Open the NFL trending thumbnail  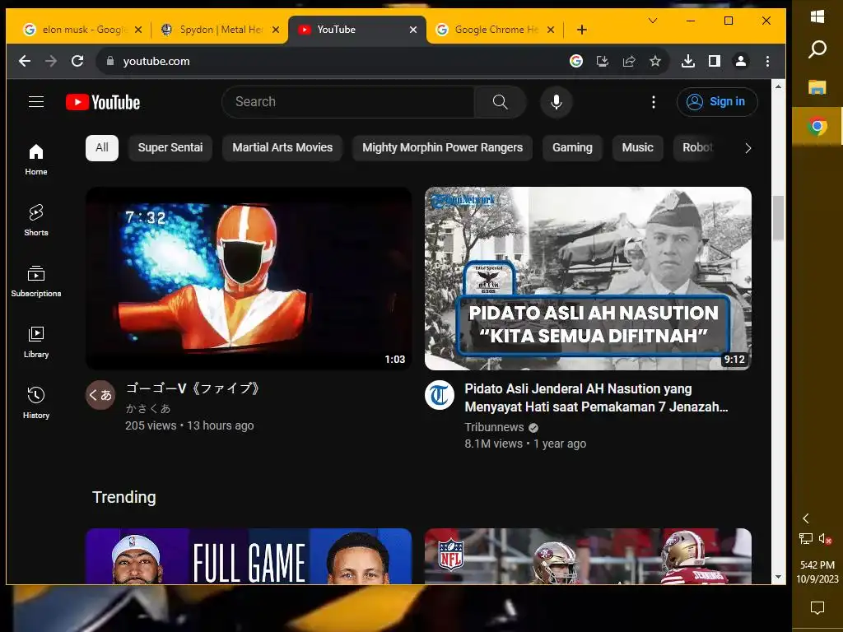(x=588, y=556)
